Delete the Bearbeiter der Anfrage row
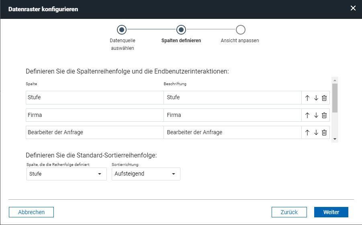362x225 pixels. (x=324, y=133)
